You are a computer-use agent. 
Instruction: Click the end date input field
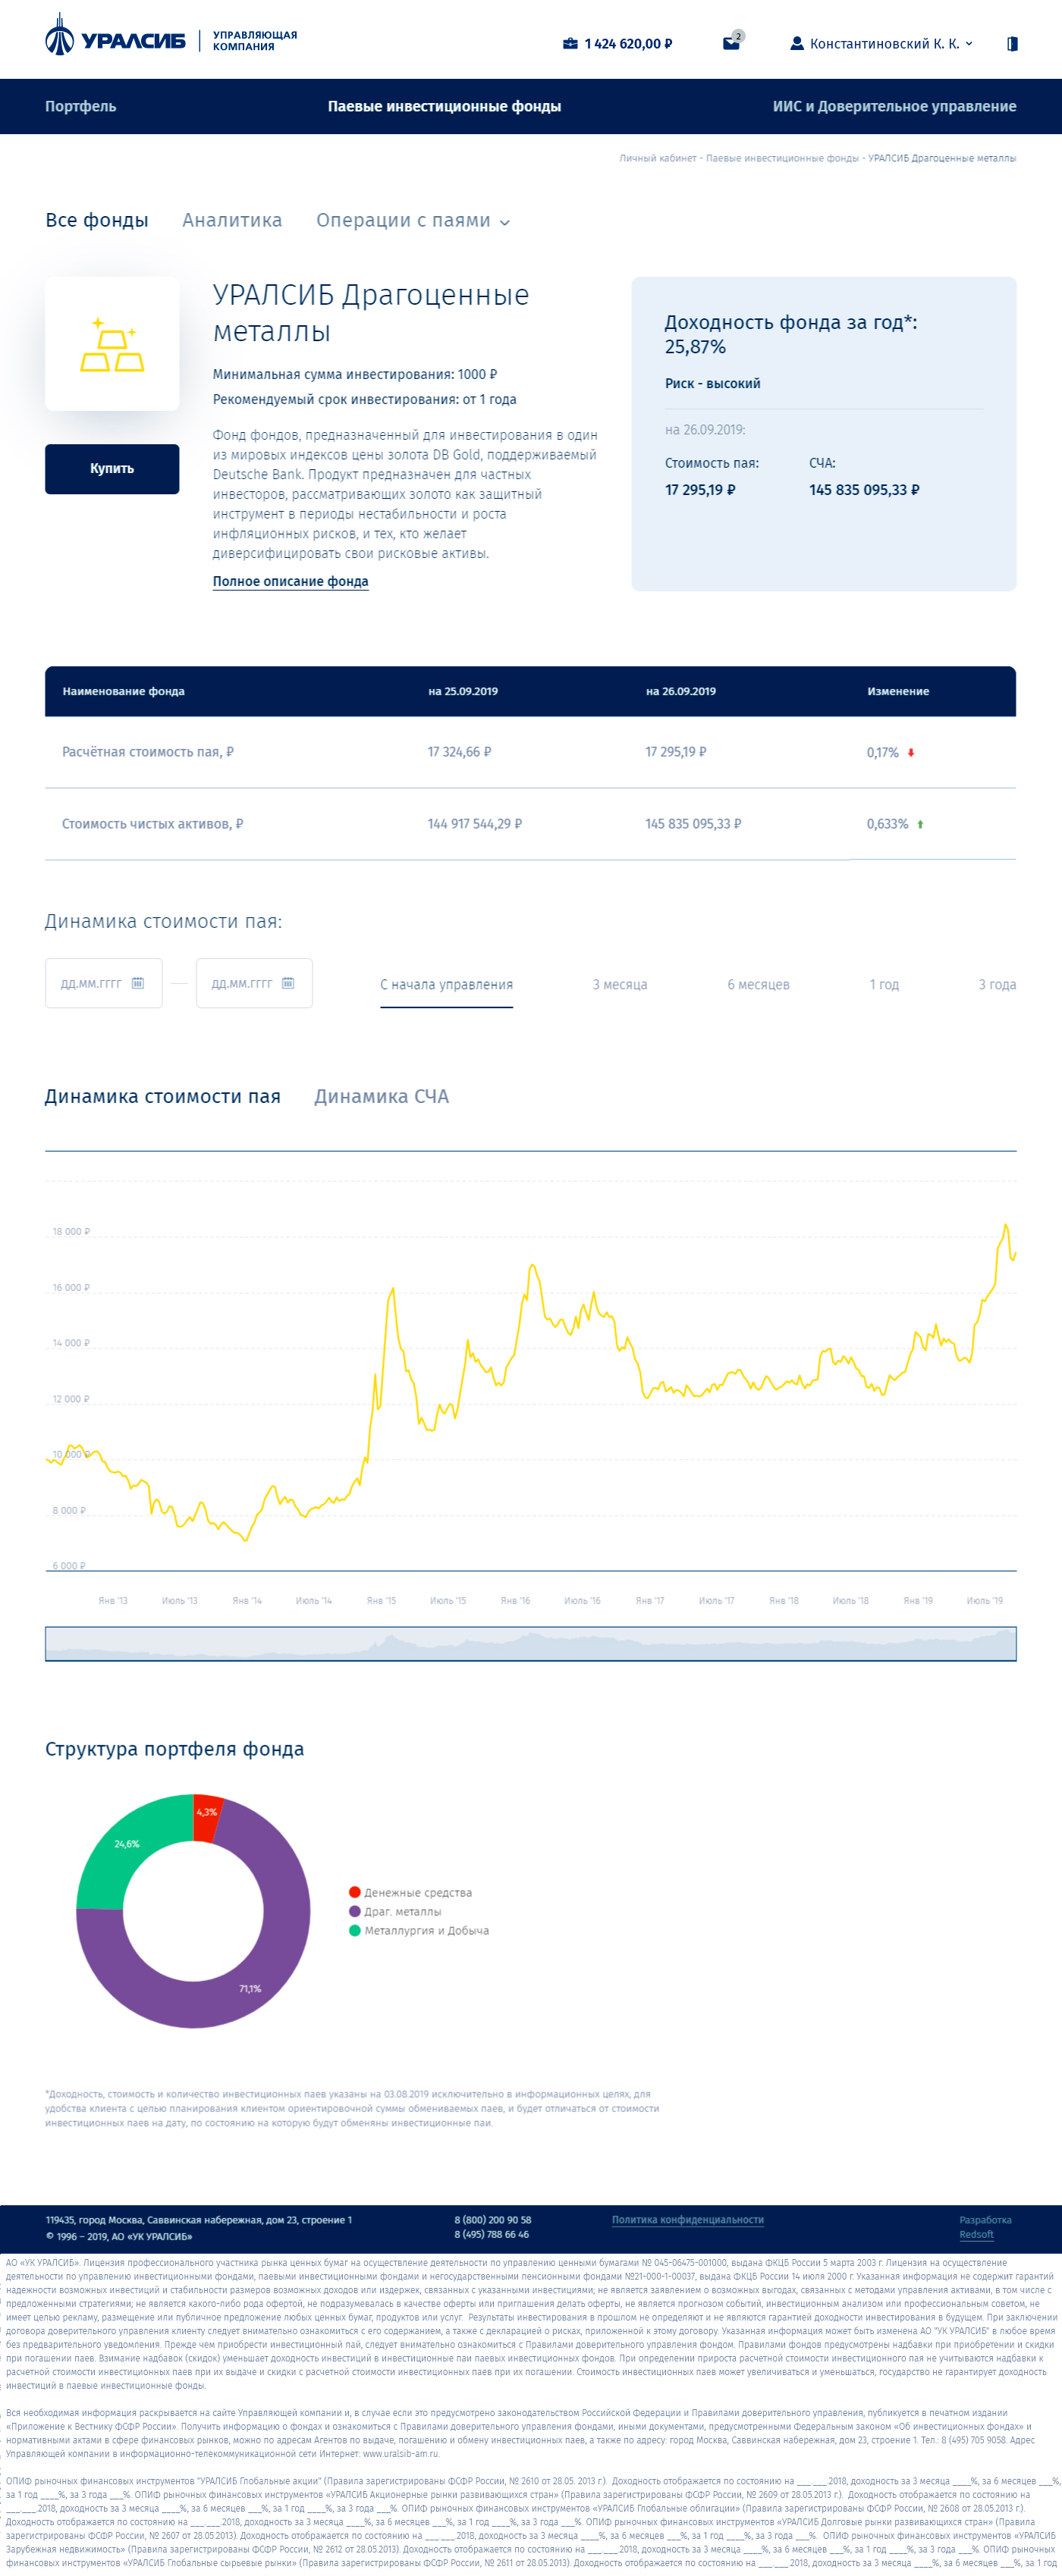click(x=254, y=983)
